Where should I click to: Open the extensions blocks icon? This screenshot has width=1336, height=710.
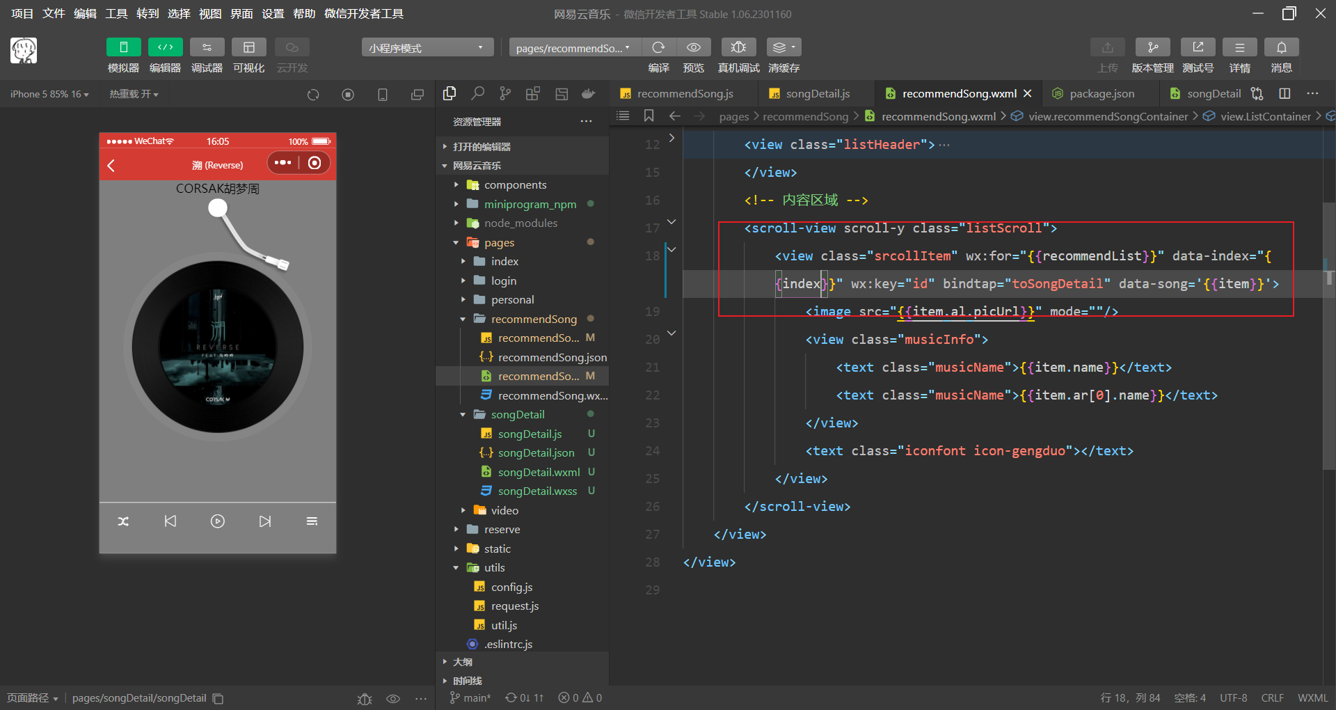pos(533,93)
